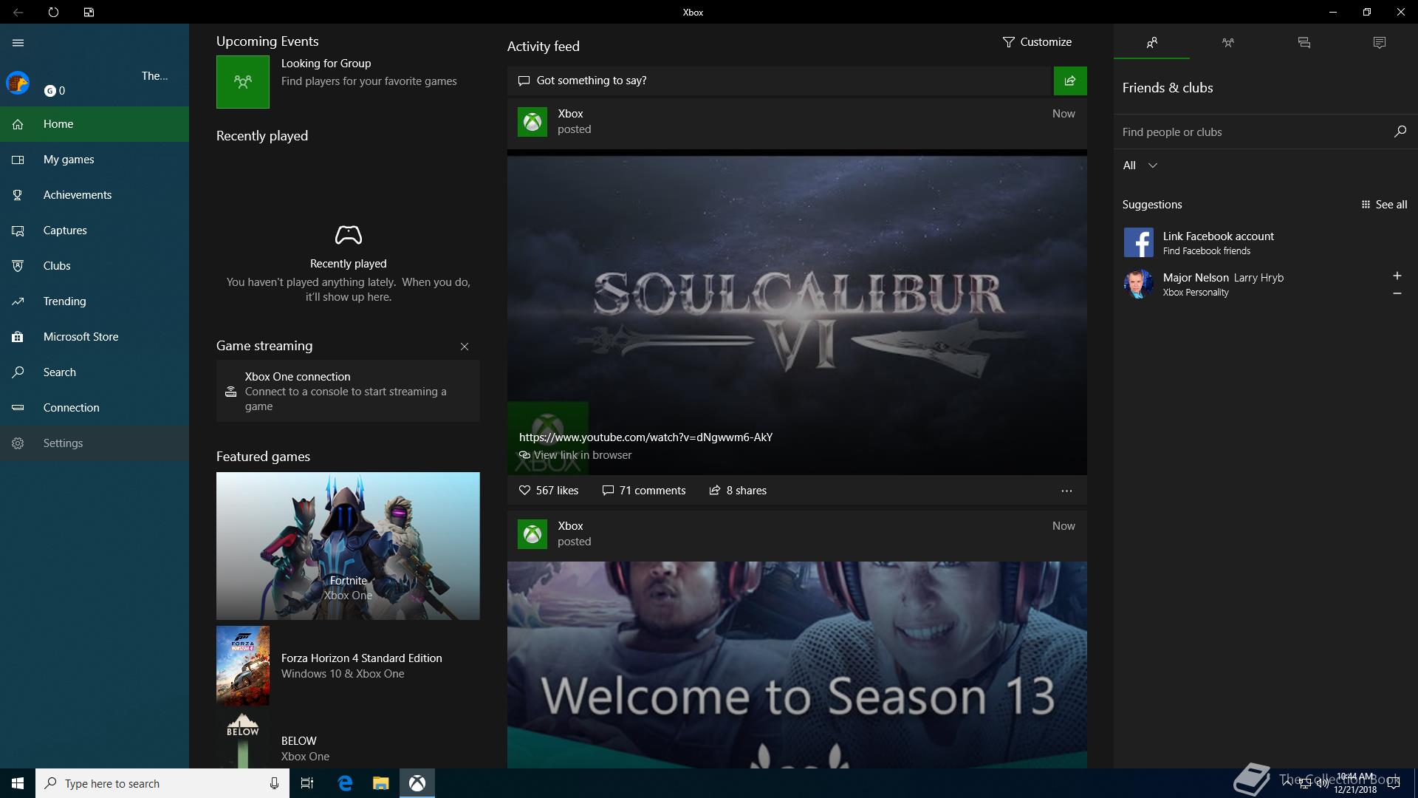
Task: Click Customize activity feed filter
Action: (1037, 42)
